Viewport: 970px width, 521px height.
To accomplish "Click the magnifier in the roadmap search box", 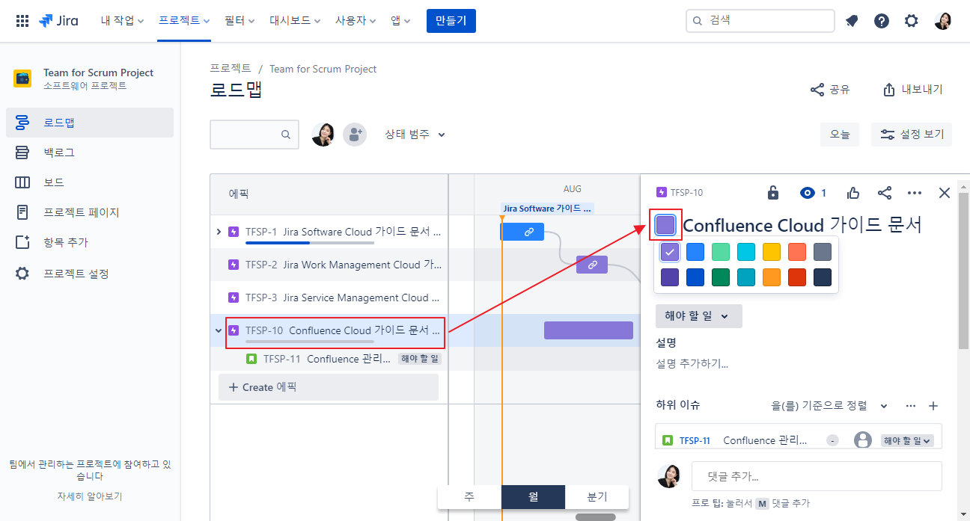I will click(286, 135).
